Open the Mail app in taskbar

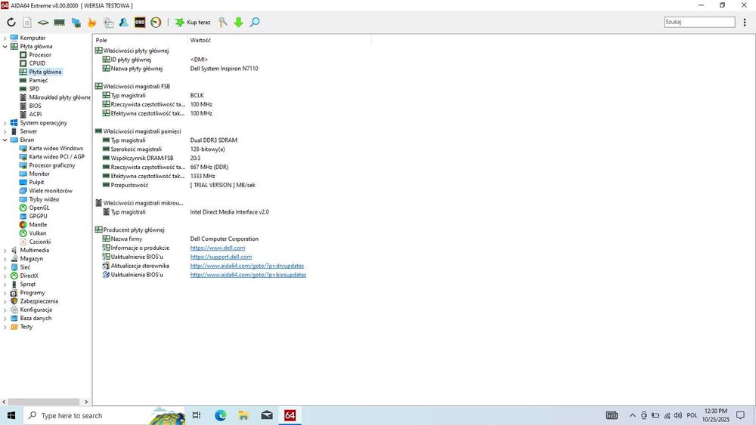coord(267,415)
